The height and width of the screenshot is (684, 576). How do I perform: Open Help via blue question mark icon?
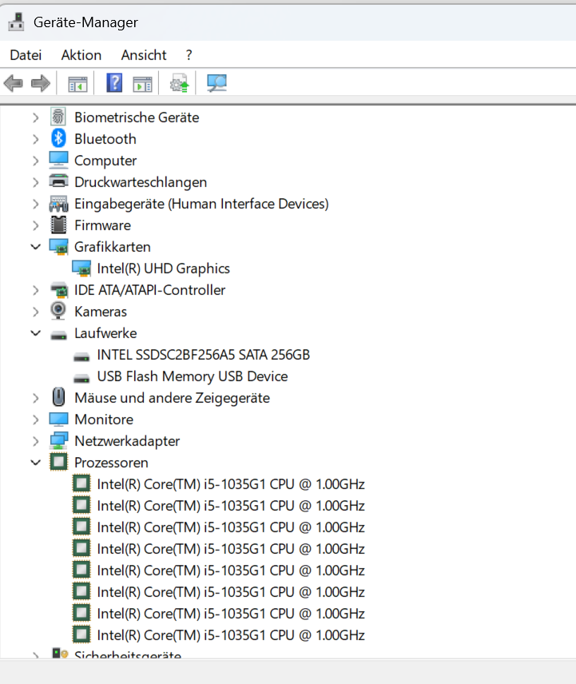(114, 83)
